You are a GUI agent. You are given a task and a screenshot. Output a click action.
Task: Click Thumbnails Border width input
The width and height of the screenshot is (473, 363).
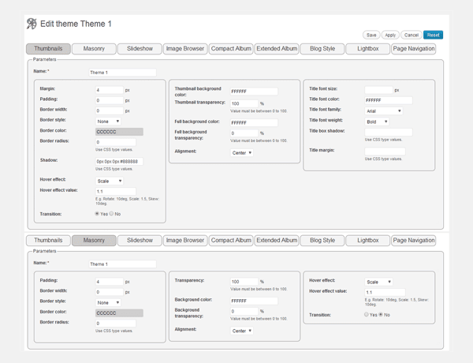coord(110,110)
